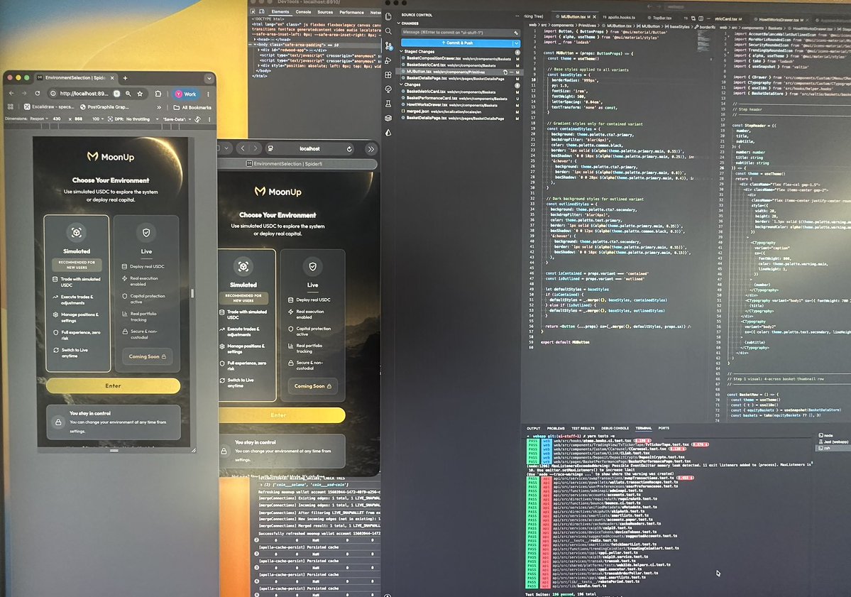Open the Search view in VS Code activity bar
Image resolution: width=851 pixels, height=597 pixels.
point(388,31)
